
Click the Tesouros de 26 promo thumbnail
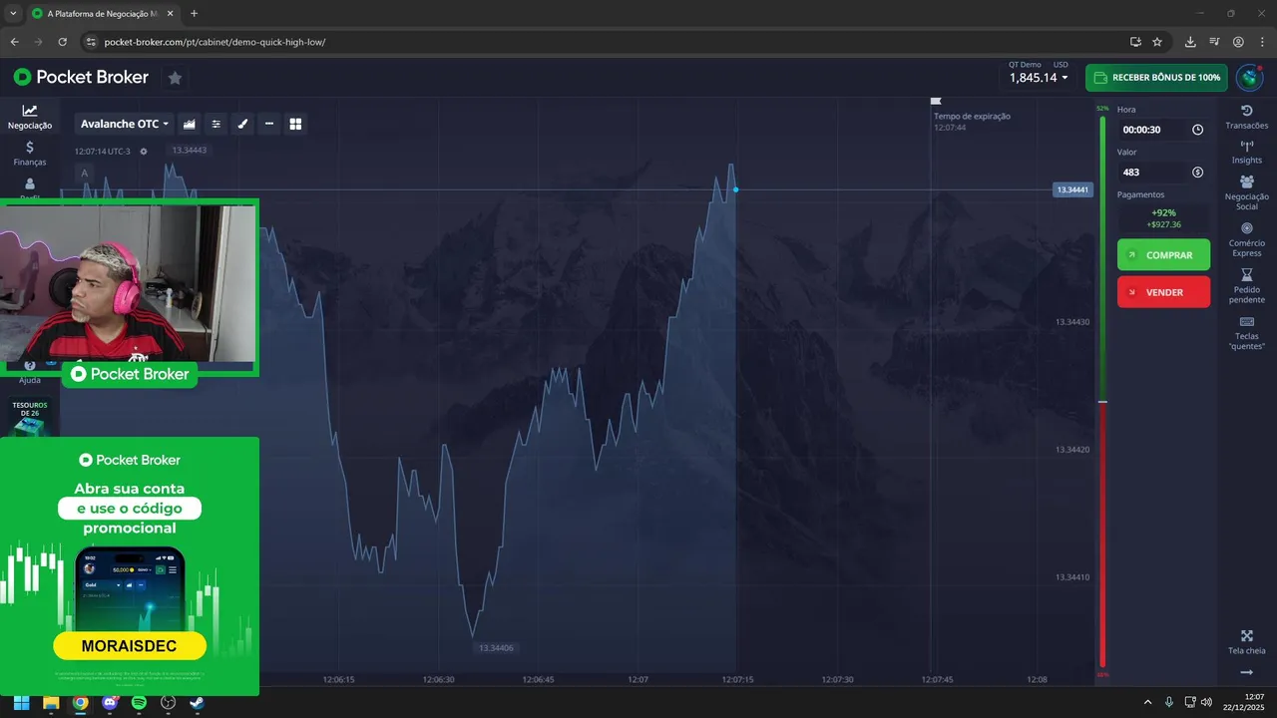30,416
